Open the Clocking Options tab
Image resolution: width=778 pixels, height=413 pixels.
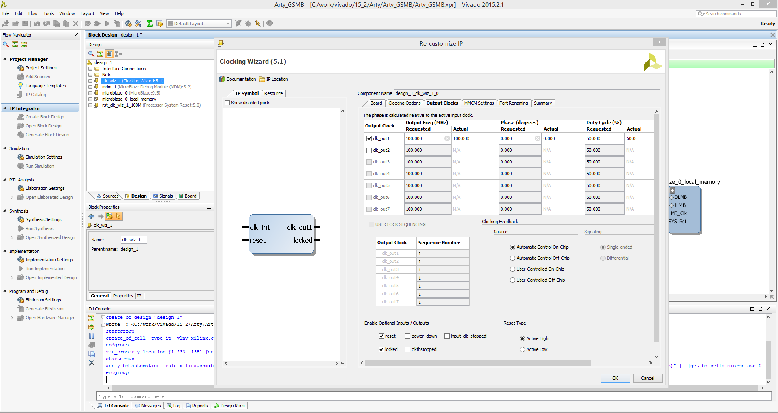click(404, 103)
